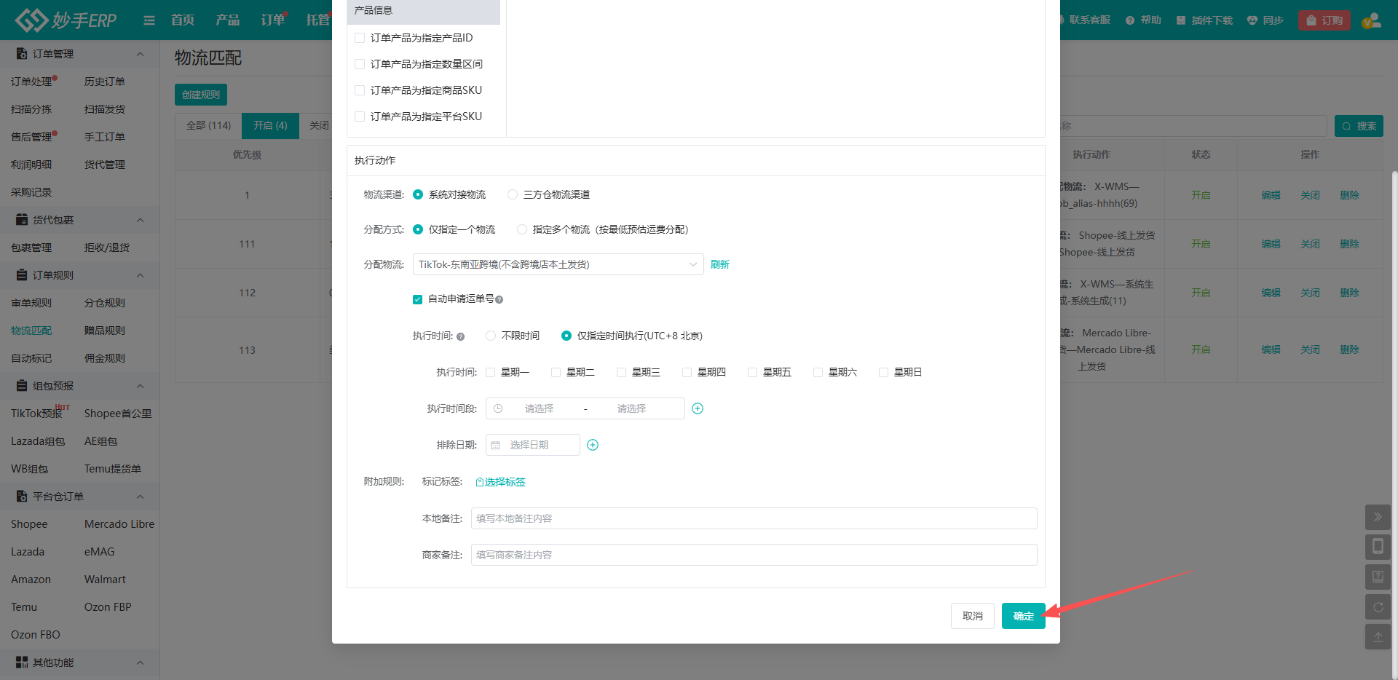Click the refresh floating side button
This screenshot has width=1398, height=680.
coord(1378,606)
